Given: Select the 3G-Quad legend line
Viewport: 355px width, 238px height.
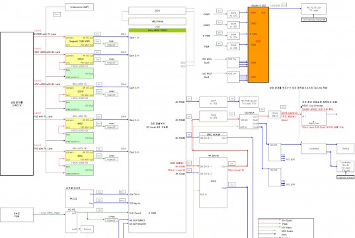Looking at the screenshot, I should click(270, 220).
